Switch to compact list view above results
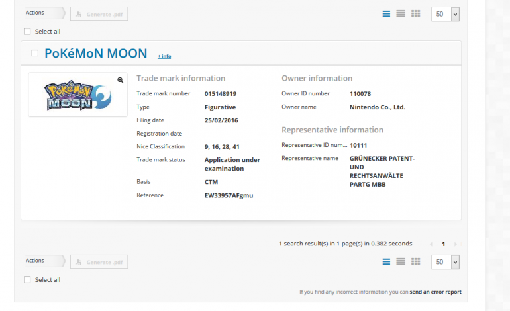 pos(401,13)
